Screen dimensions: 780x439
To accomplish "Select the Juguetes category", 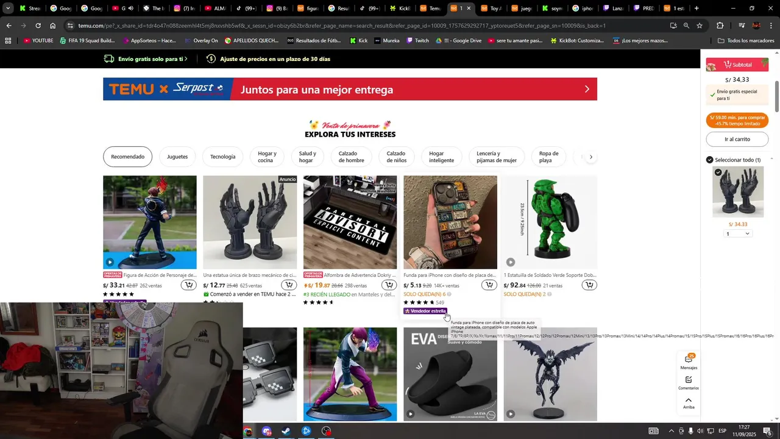I will tap(177, 157).
